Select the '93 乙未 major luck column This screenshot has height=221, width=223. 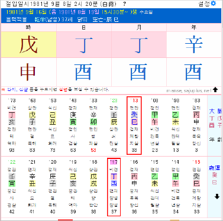[176, 125]
